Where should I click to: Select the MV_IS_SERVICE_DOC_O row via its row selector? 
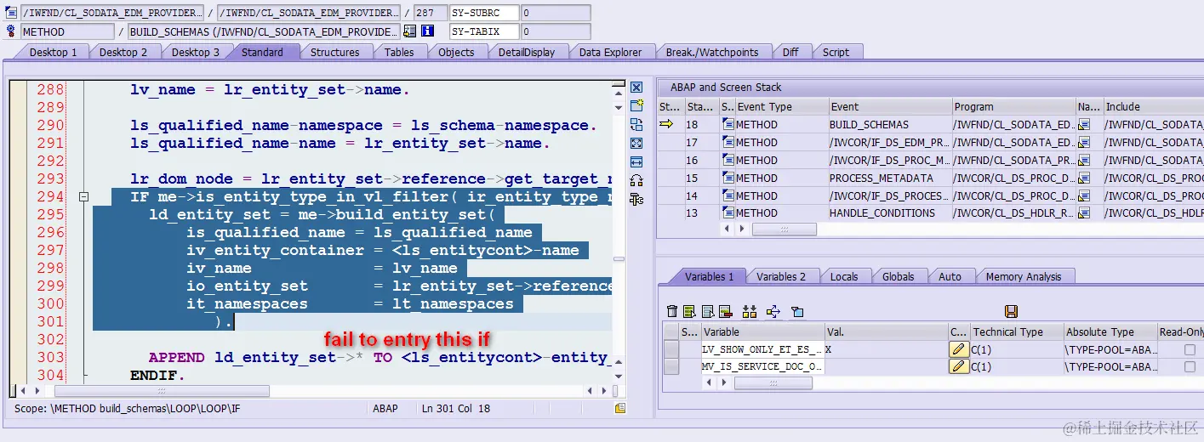pyautogui.click(x=671, y=366)
